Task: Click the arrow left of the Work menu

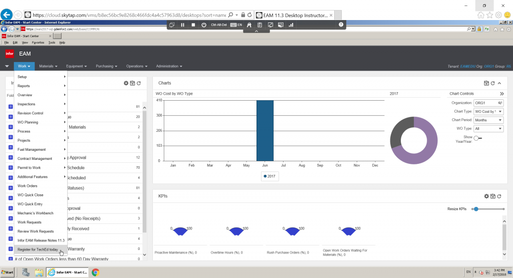Action: point(7,66)
